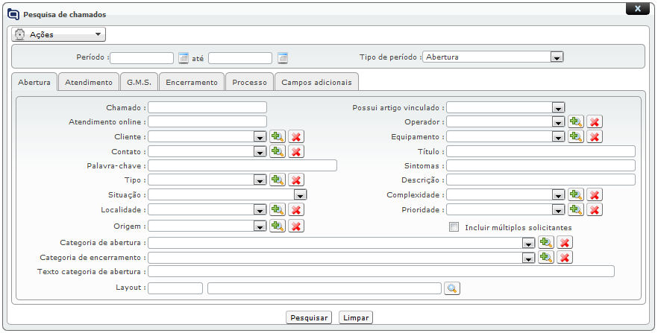Switch to Campos adicionais tab
The width and height of the screenshot is (658, 333).
tap(316, 82)
